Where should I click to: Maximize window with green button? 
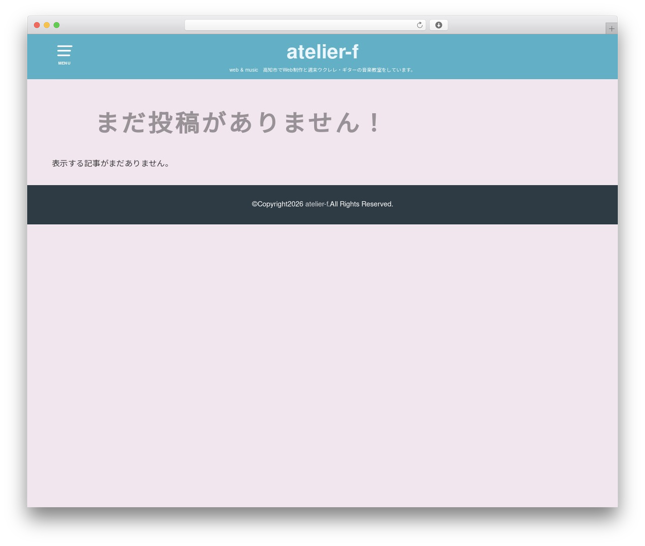56,25
